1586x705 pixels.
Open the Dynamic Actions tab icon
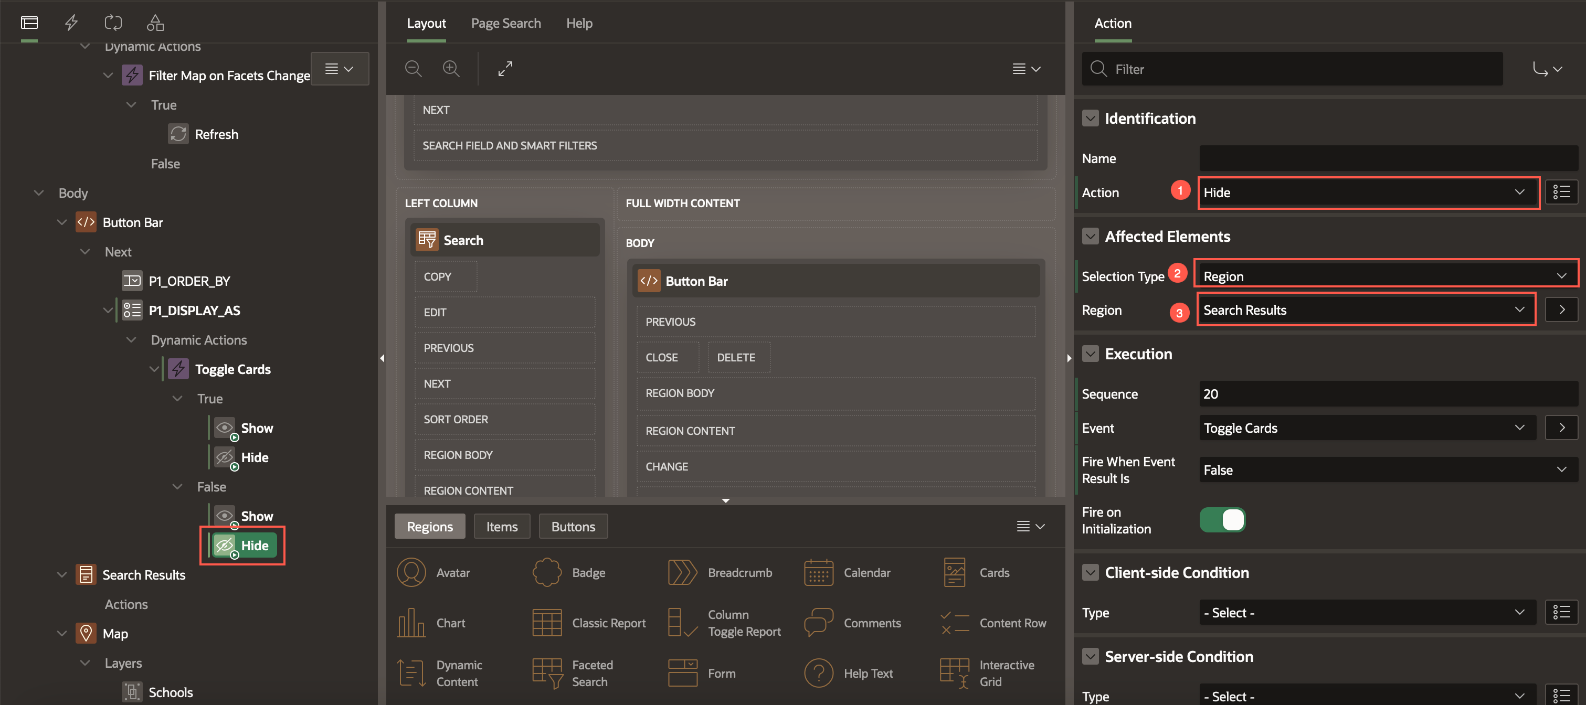point(71,23)
